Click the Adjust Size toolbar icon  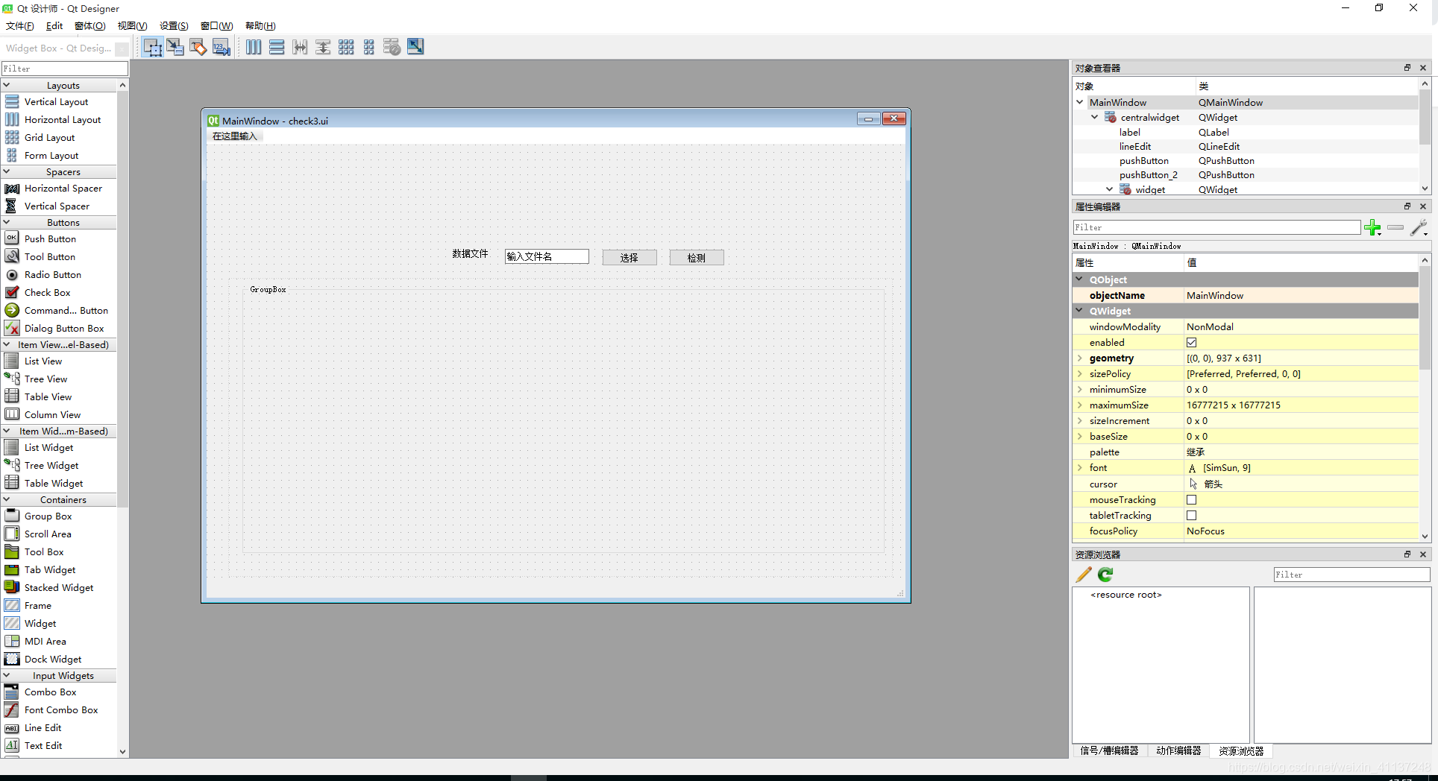click(415, 46)
